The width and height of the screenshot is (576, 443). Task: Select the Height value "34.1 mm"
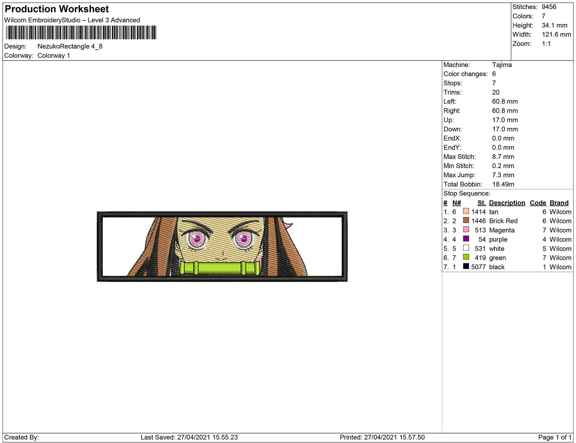tap(554, 25)
